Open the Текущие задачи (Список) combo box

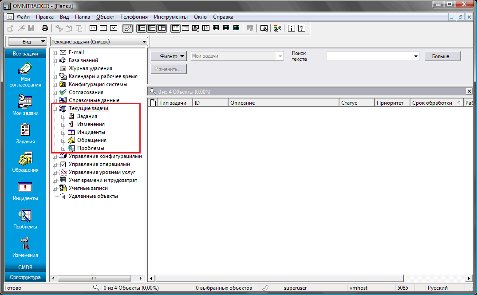pyautogui.click(x=99, y=42)
